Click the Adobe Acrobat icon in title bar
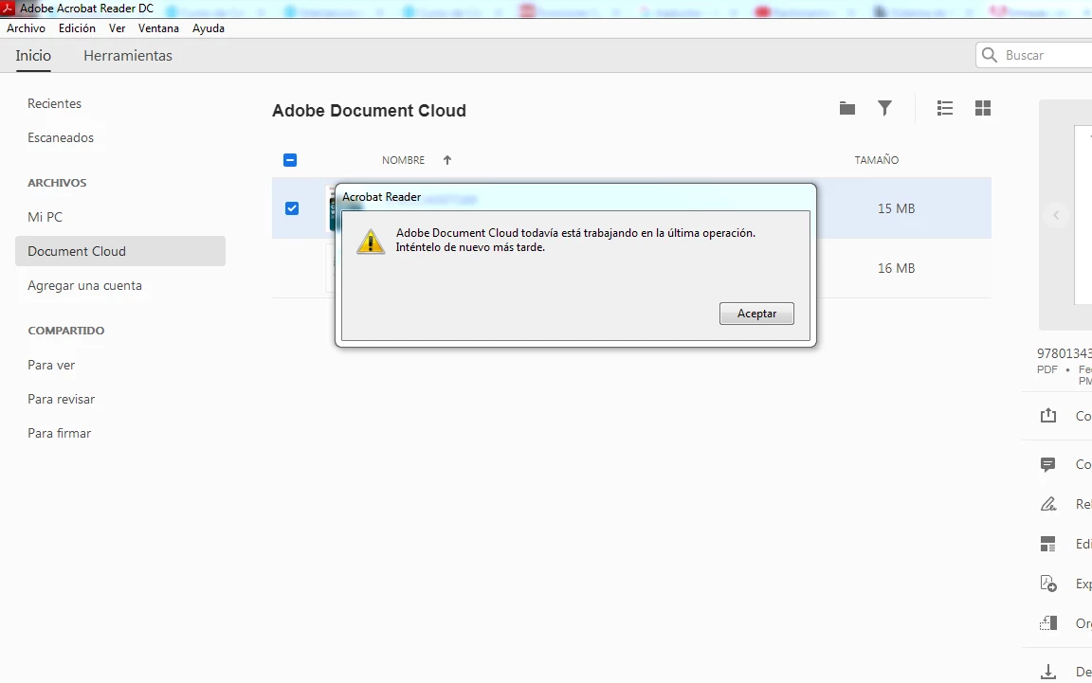 point(8,9)
